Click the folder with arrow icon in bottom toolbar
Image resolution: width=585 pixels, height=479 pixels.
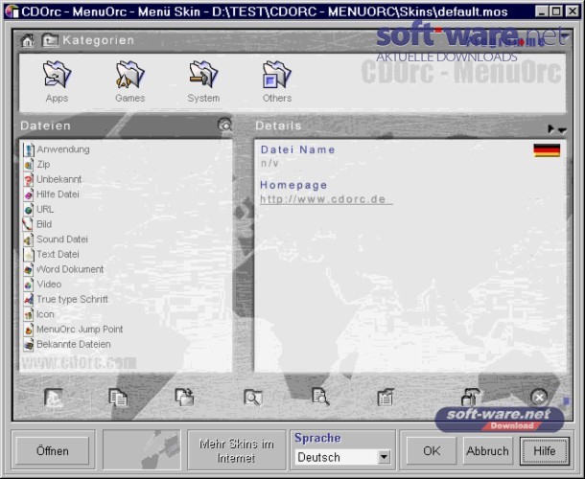185,398
